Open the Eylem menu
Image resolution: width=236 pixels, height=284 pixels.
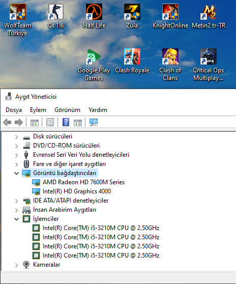point(38,110)
